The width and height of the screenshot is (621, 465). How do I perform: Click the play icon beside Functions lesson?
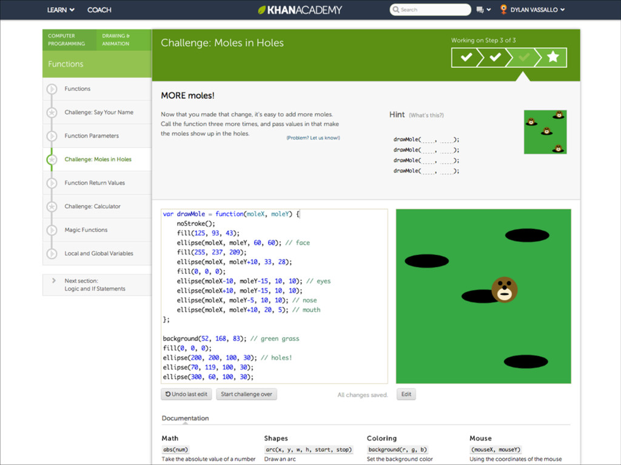tap(52, 89)
